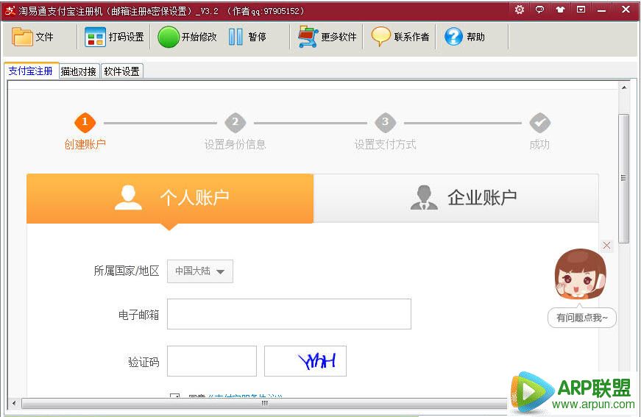Select the 个人账户 personal account tab

(170, 199)
